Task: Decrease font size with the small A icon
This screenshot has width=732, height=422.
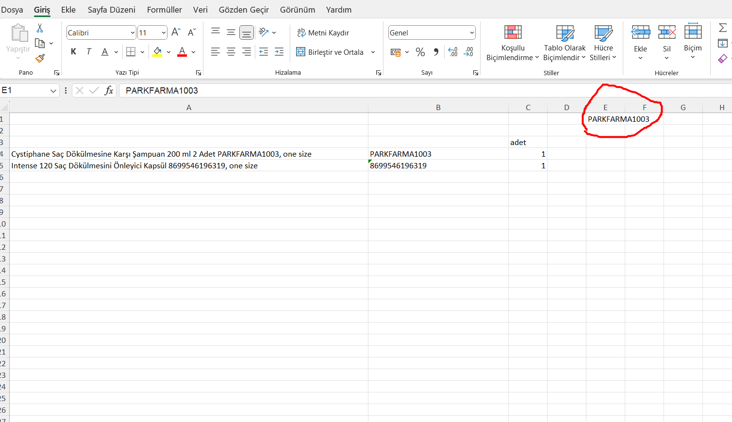Action: pyautogui.click(x=192, y=32)
